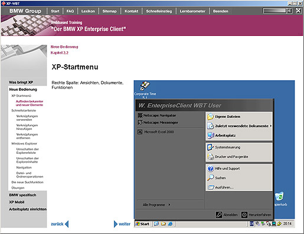
Task: Open Microsoft Excel 2000 entry icon
Action: [140, 132]
